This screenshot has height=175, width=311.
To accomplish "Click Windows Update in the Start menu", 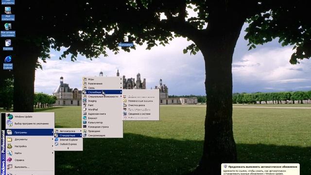I will click(30, 117).
